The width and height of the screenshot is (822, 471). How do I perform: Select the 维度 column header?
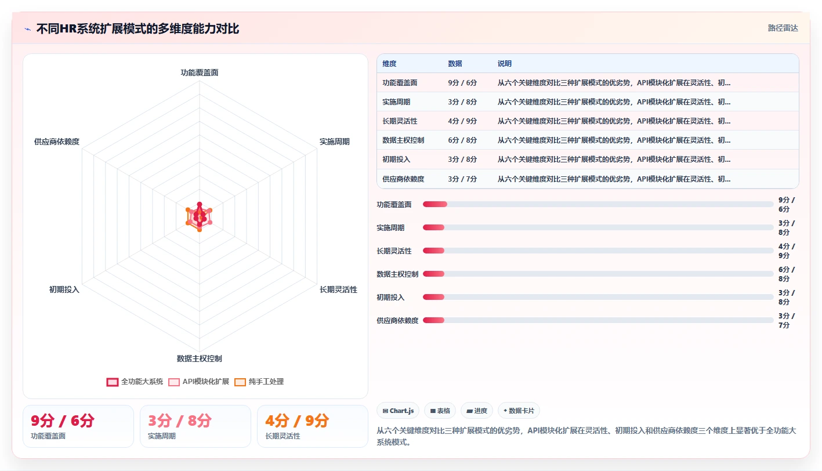point(390,64)
